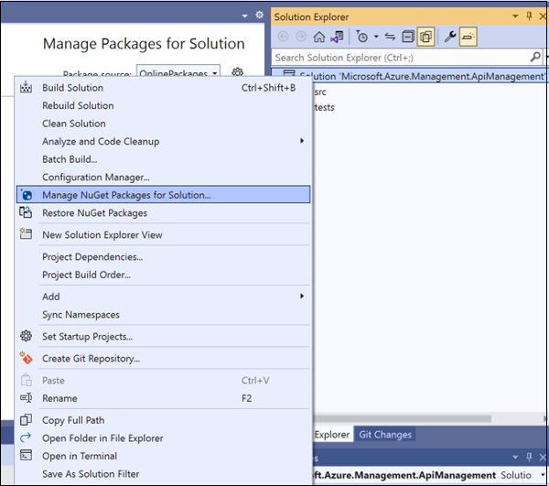
Task: Click Solution Explorer Home icon
Action: pos(319,37)
